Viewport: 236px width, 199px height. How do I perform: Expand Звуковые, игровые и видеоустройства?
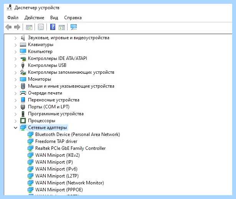[15, 38]
